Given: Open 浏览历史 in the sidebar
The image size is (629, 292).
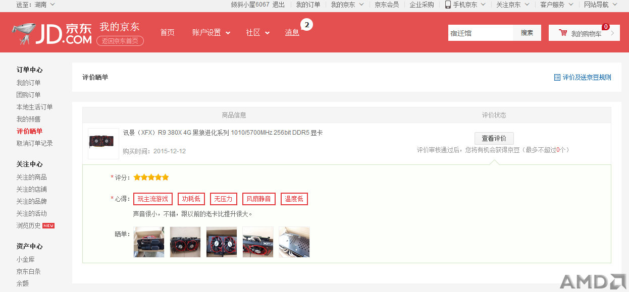Looking at the screenshot, I should click(28, 225).
